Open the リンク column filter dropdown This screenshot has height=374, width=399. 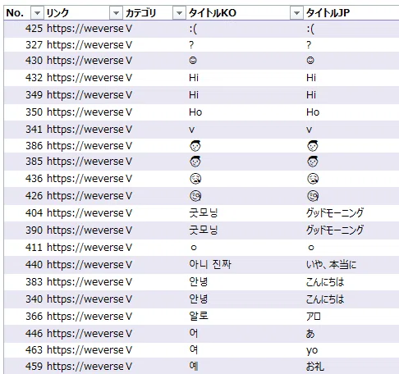click(x=116, y=13)
